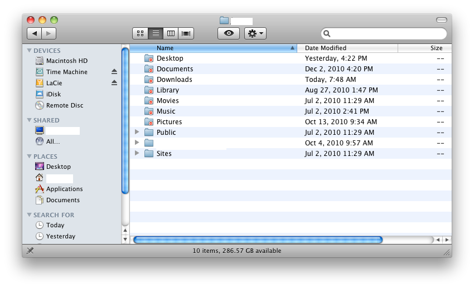Expand the Public folder disclosure triangle
Screen dimensions: 474x288
[x=137, y=132]
